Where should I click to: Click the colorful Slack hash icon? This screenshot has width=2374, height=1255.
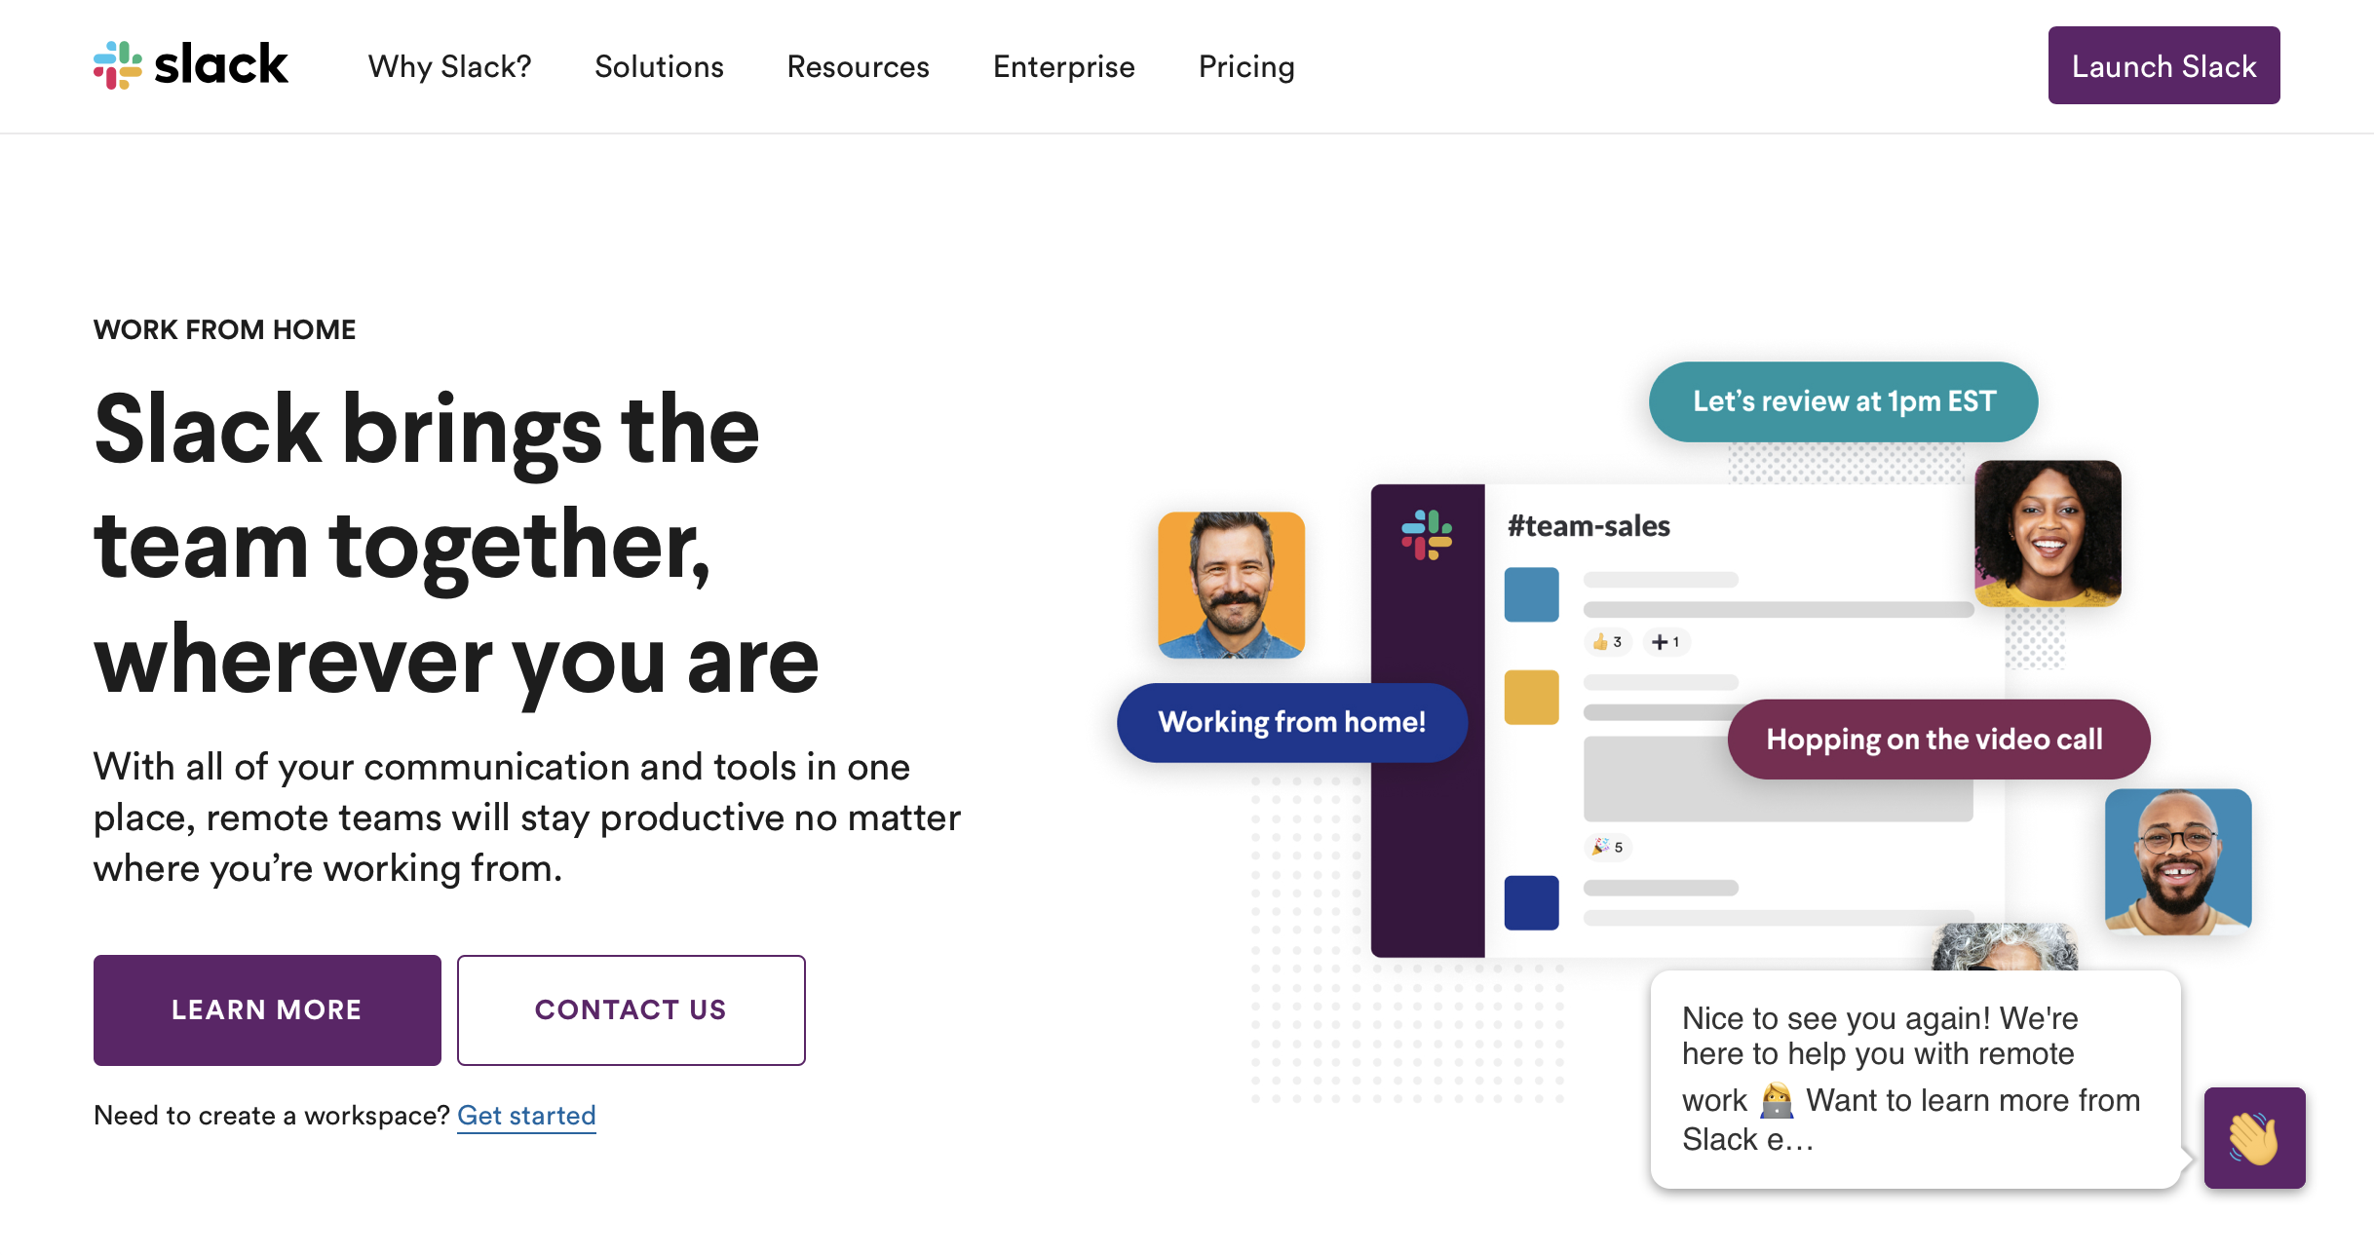point(119,64)
